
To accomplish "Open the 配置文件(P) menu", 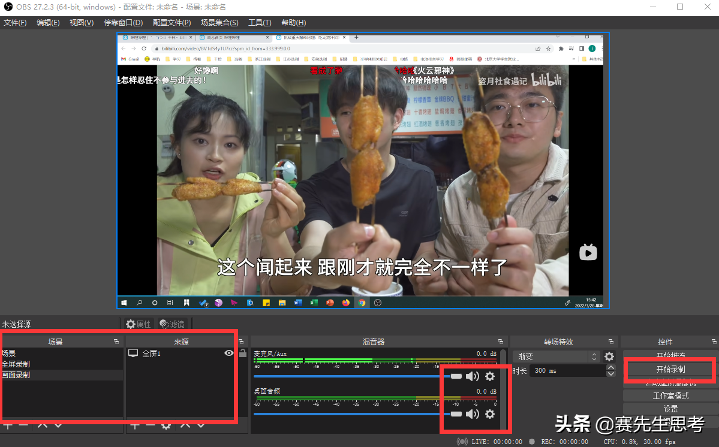I will click(172, 22).
